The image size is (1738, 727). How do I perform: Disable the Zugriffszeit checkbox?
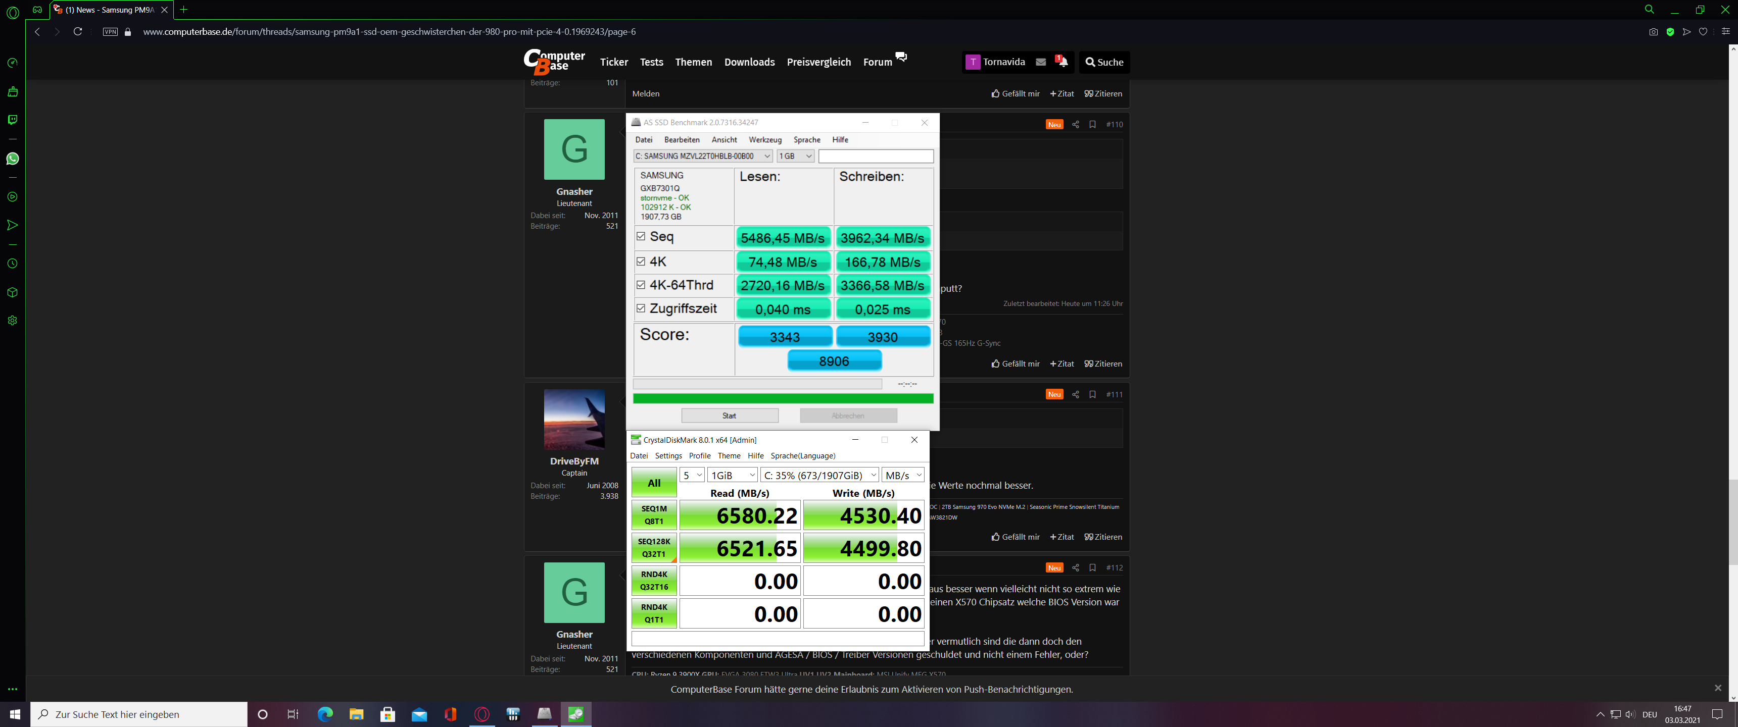tap(641, 308)
